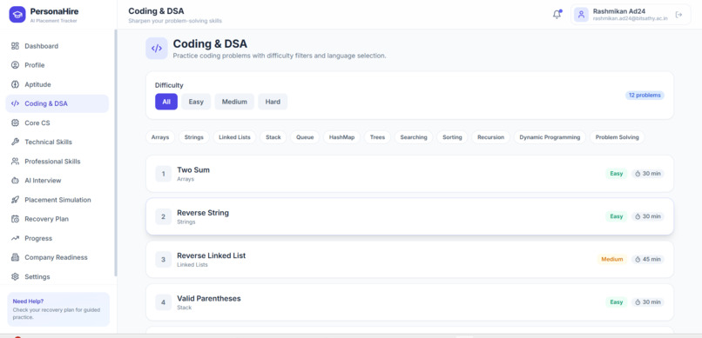This screenshot has height=338, width=702.
Task: Click the Company Readiness building icon
Action: [x=15, y=257]
